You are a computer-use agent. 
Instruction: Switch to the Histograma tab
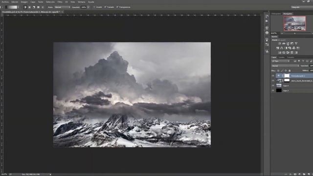coord(276,14)
